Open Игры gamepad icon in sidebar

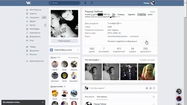tap(27, 41)
